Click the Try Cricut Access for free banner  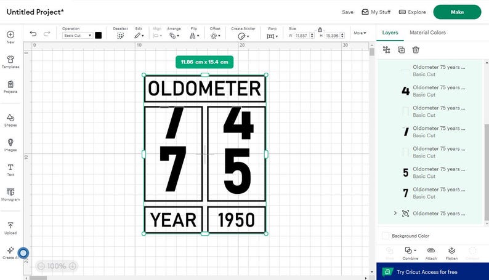[432, 271]
